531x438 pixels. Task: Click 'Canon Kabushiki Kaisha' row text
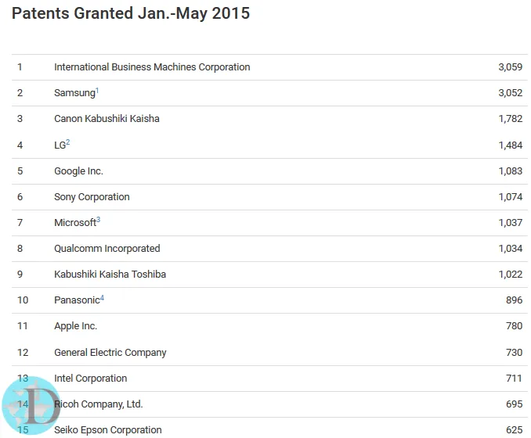pos(107,119)
